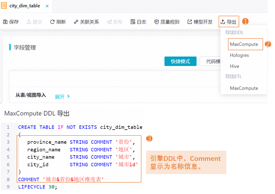Click the 导出 button label
This screenshot has height=194, width=275.
231,22
